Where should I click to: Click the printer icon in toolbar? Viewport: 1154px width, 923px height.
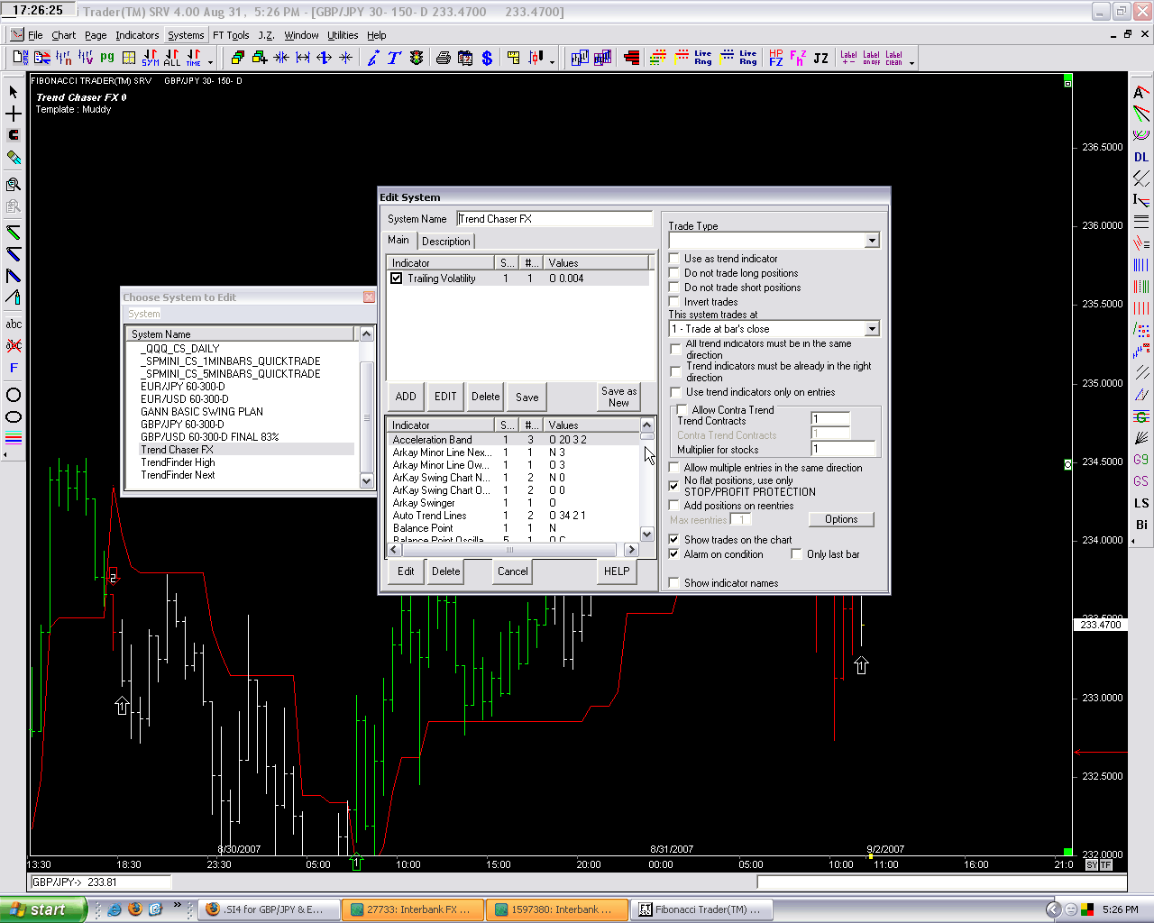[444, 58]
